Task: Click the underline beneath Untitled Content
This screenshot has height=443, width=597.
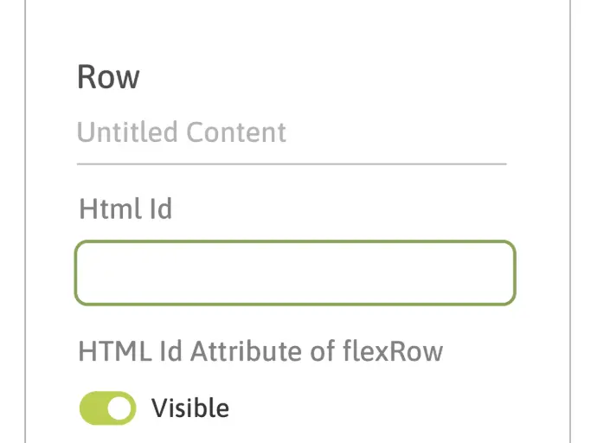Action: point(291,163)
